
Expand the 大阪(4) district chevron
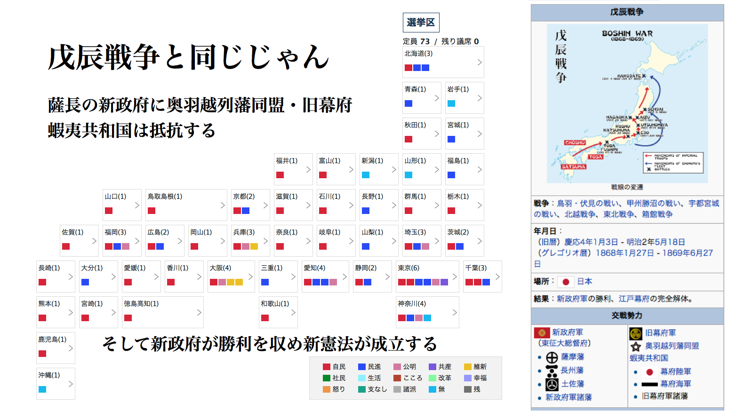point(250,277)
